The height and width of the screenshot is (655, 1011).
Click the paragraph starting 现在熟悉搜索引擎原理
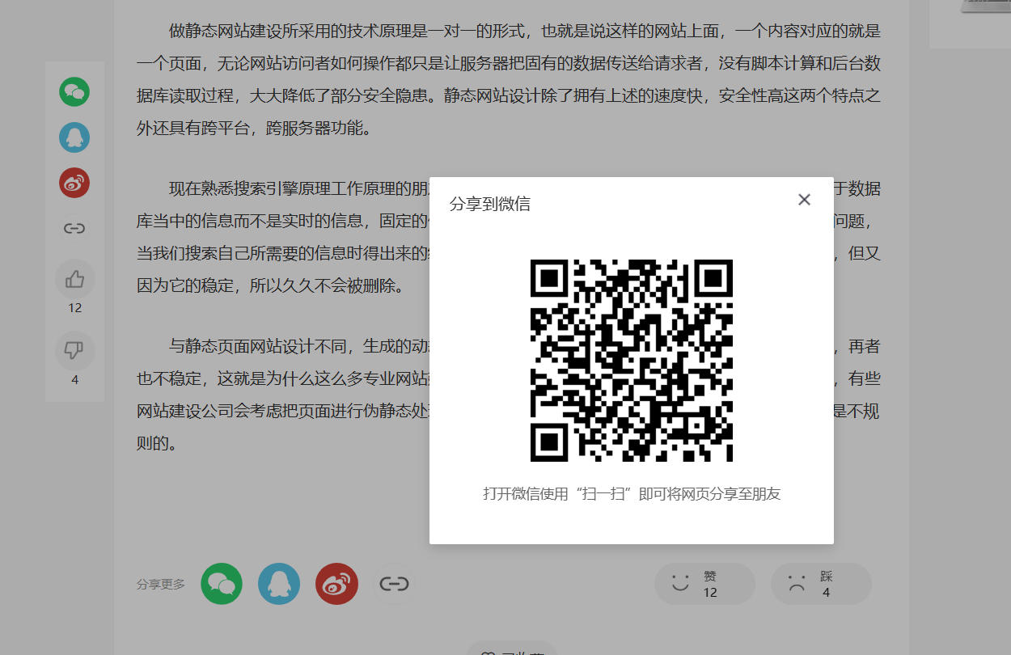(x=509, y=237)
